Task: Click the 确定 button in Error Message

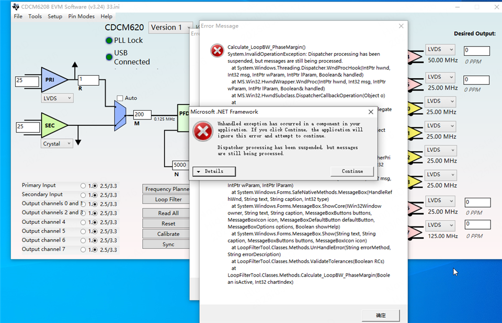Action: point(381,315)
